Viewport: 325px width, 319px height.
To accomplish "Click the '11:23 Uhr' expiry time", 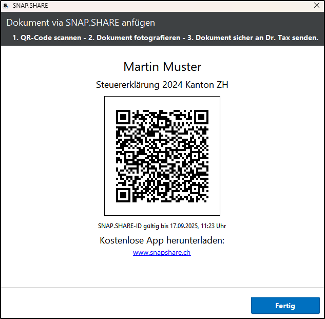I will [x=214, y=226].
